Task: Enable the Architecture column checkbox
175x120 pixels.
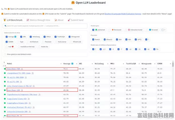Action: click(28, 42)
